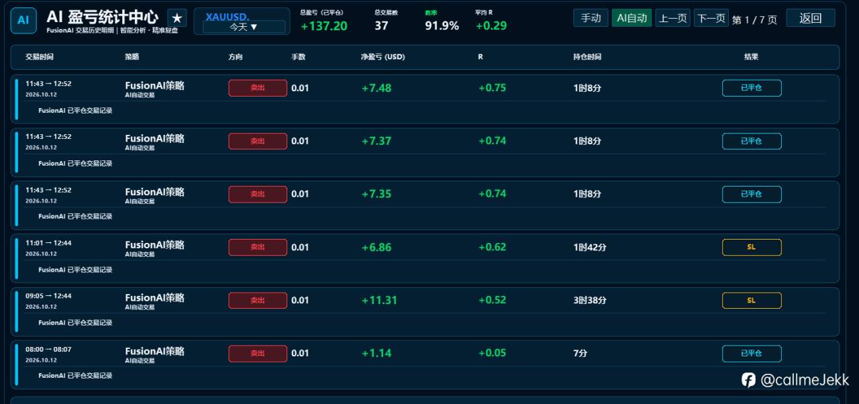Click the 卖出 badge in the +7.48 row
Image resolution: width=859 pixels, height=404 pixels.
point(258,88)
